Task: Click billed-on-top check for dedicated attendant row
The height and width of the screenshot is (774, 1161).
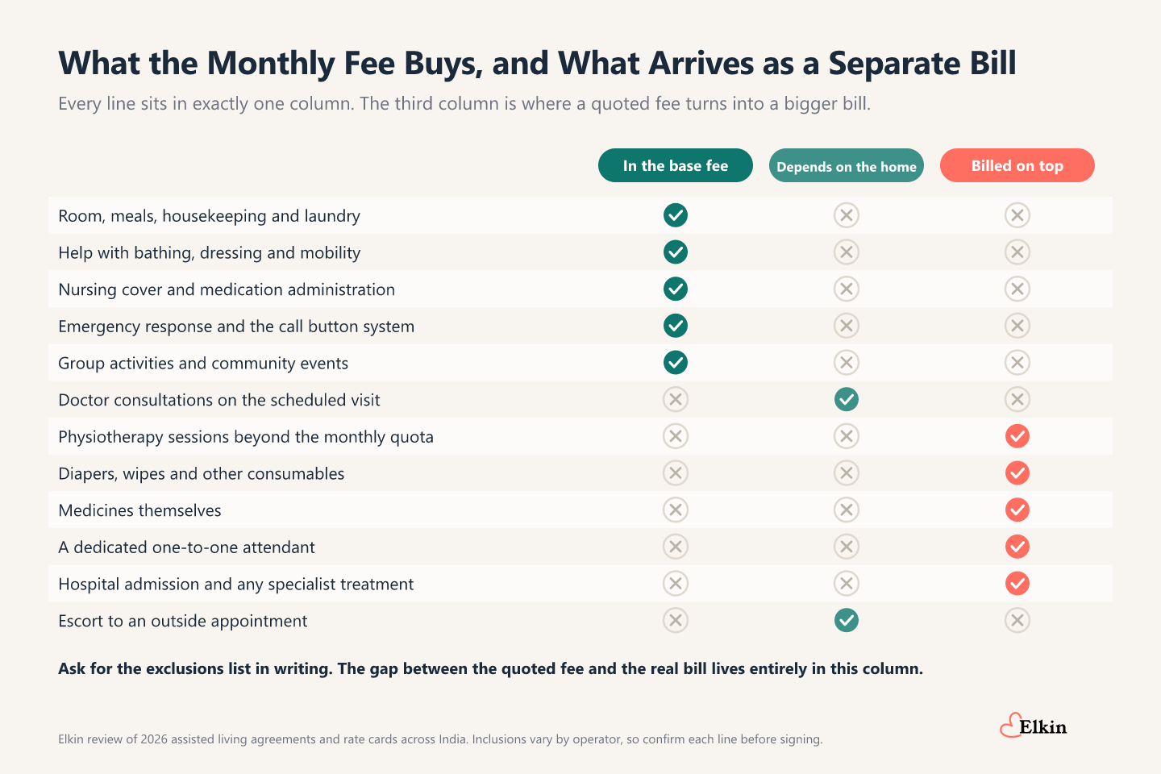Action: [x=1017, y=547]
